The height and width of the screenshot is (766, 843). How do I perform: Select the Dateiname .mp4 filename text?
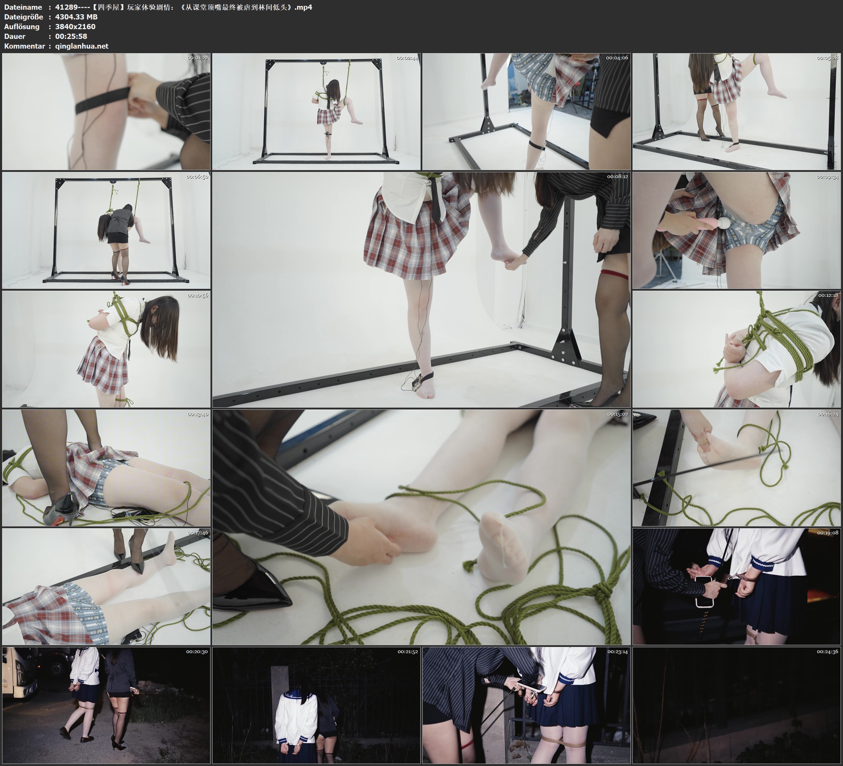coord(183,7)
